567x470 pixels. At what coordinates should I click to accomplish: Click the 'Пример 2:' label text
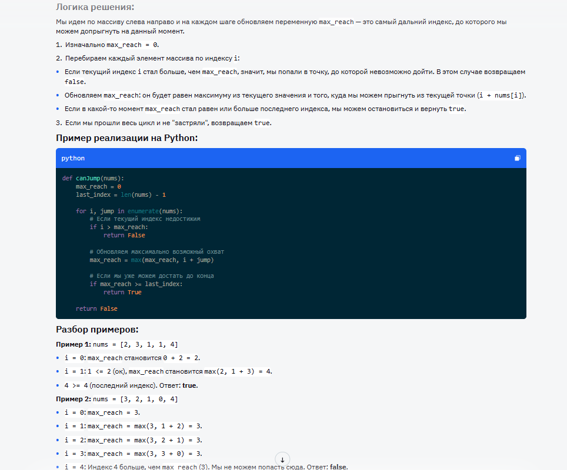(x=74, y=399)
